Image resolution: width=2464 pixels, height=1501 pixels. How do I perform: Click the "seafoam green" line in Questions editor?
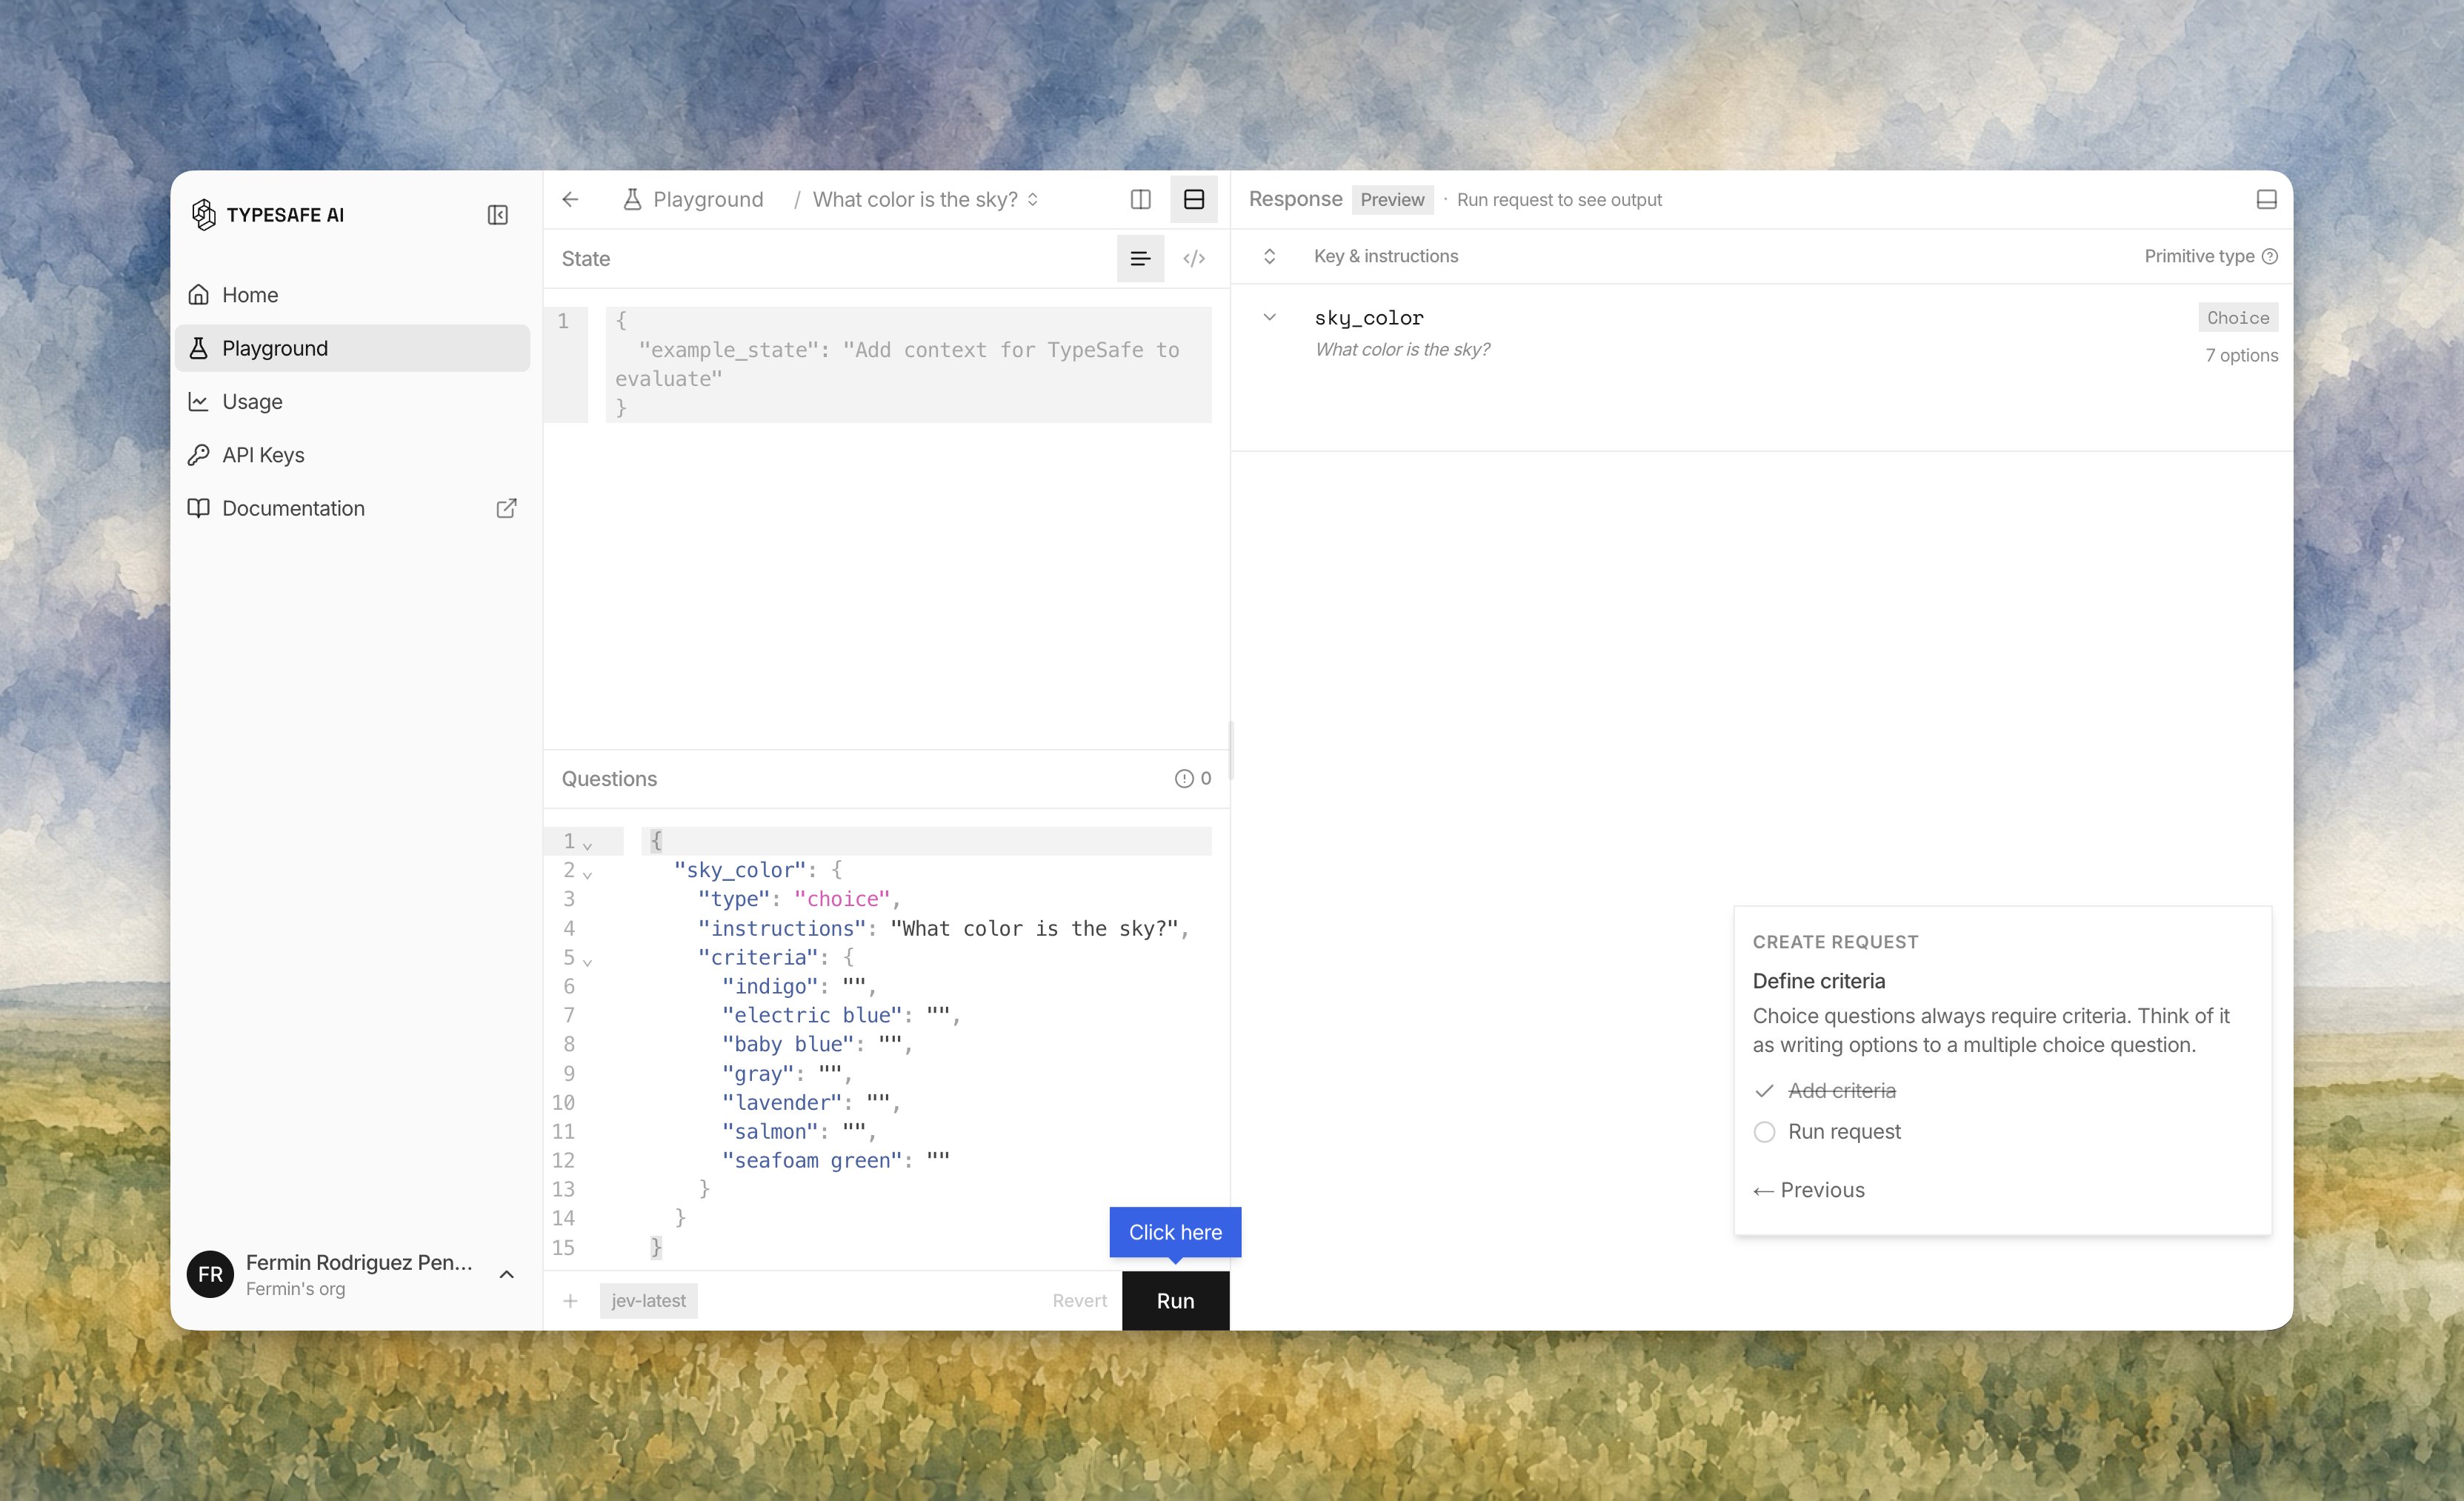pos(835,1160)
